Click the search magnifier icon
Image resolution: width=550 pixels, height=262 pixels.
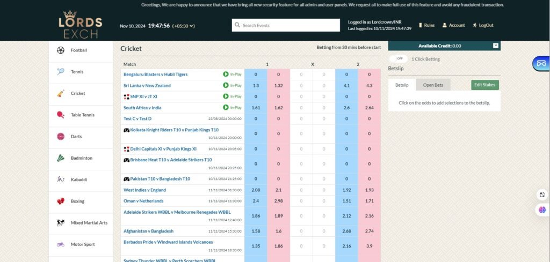(x=237, y=25)
